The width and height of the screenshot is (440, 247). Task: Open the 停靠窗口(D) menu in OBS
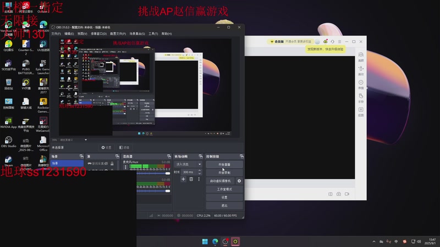point(98,33)
